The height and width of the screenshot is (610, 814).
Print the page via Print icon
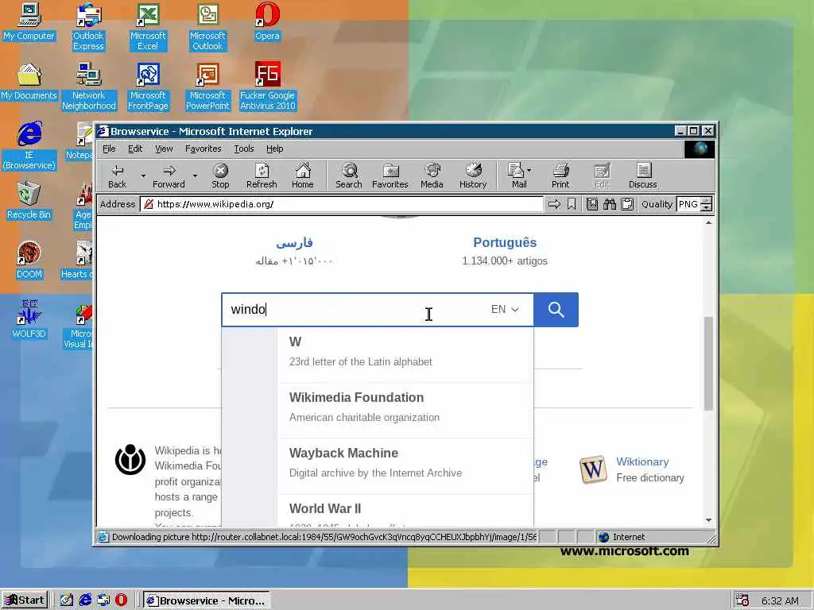[x=560, y=176]
